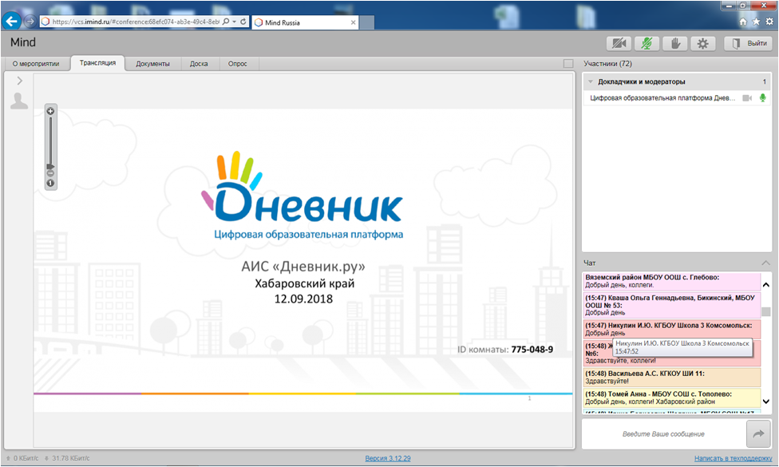Click the Дневник logo on the slide
Viewport: 779px width, 467px height.
302,196
